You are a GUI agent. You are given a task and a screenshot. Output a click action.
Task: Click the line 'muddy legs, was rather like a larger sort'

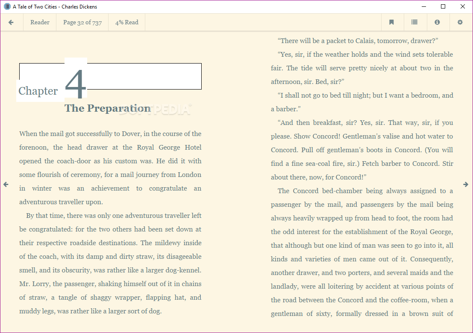tap(91, 311)
